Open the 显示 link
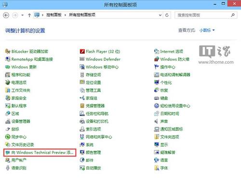The image size is (241, 184). (164, 145)
